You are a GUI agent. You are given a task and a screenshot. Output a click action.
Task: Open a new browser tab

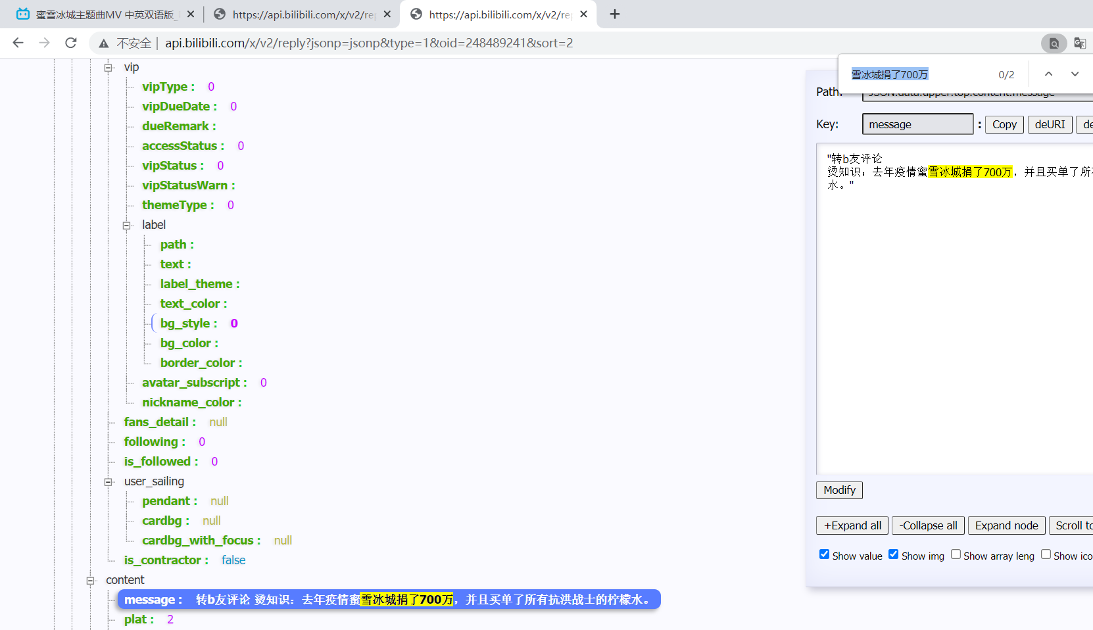click(615, 14)
